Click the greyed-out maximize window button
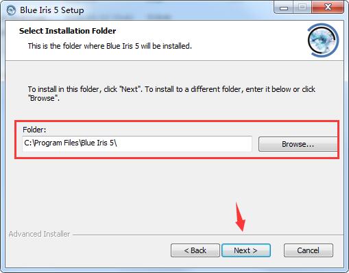Viewport: 349px width, 273px height. tap(302, 8)
